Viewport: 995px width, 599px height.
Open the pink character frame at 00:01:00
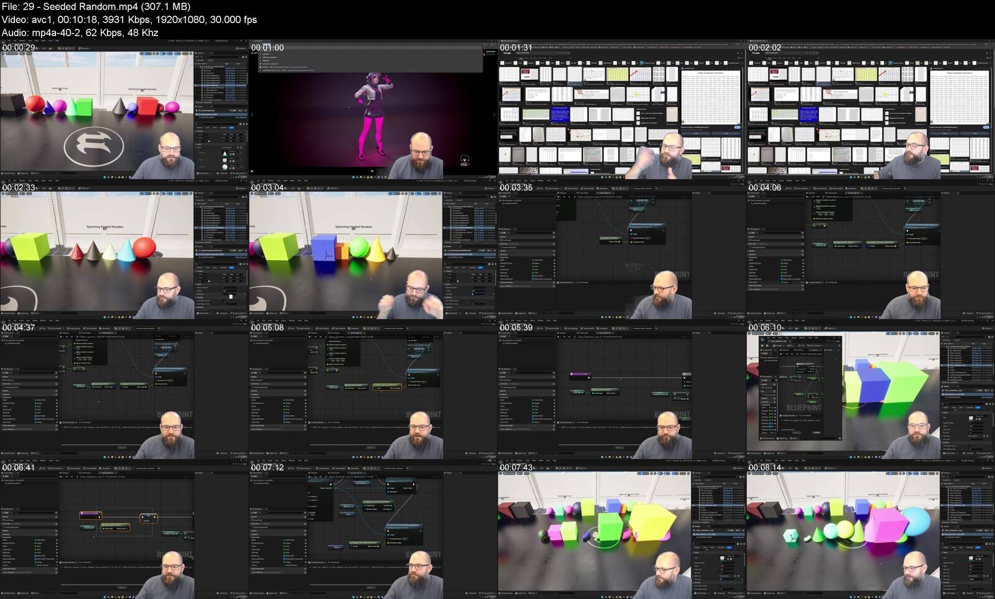373,109
